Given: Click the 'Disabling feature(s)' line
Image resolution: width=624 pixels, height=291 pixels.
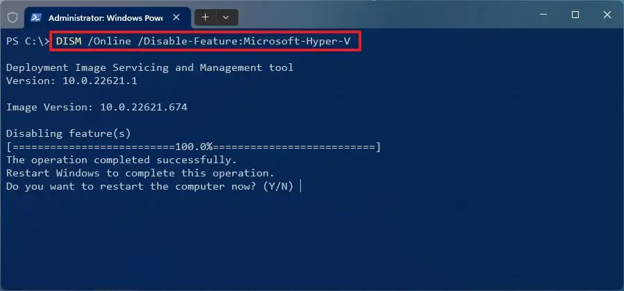Looking at the screenshot, I should [69, 133].
